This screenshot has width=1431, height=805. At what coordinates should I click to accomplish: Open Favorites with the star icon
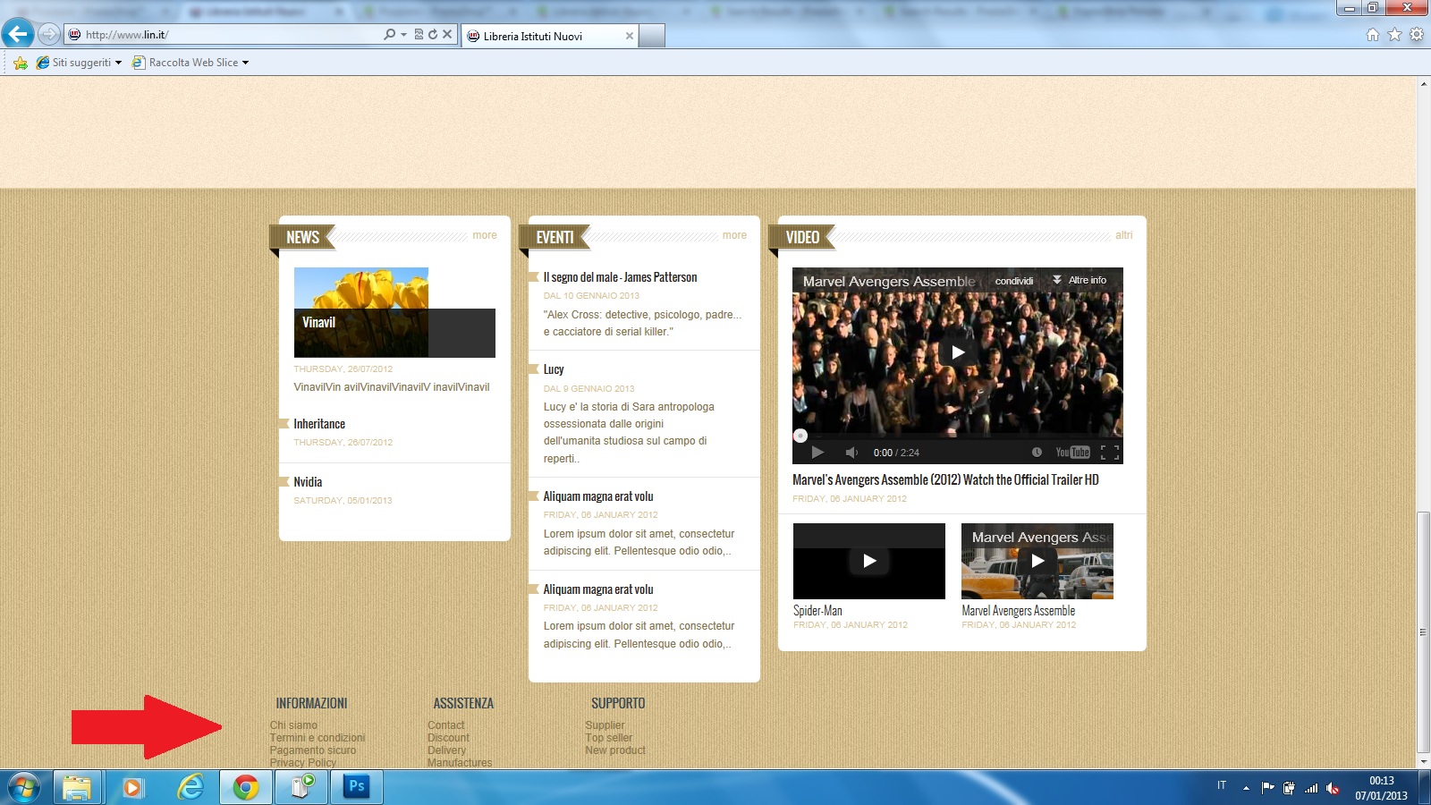point(1394,35)
